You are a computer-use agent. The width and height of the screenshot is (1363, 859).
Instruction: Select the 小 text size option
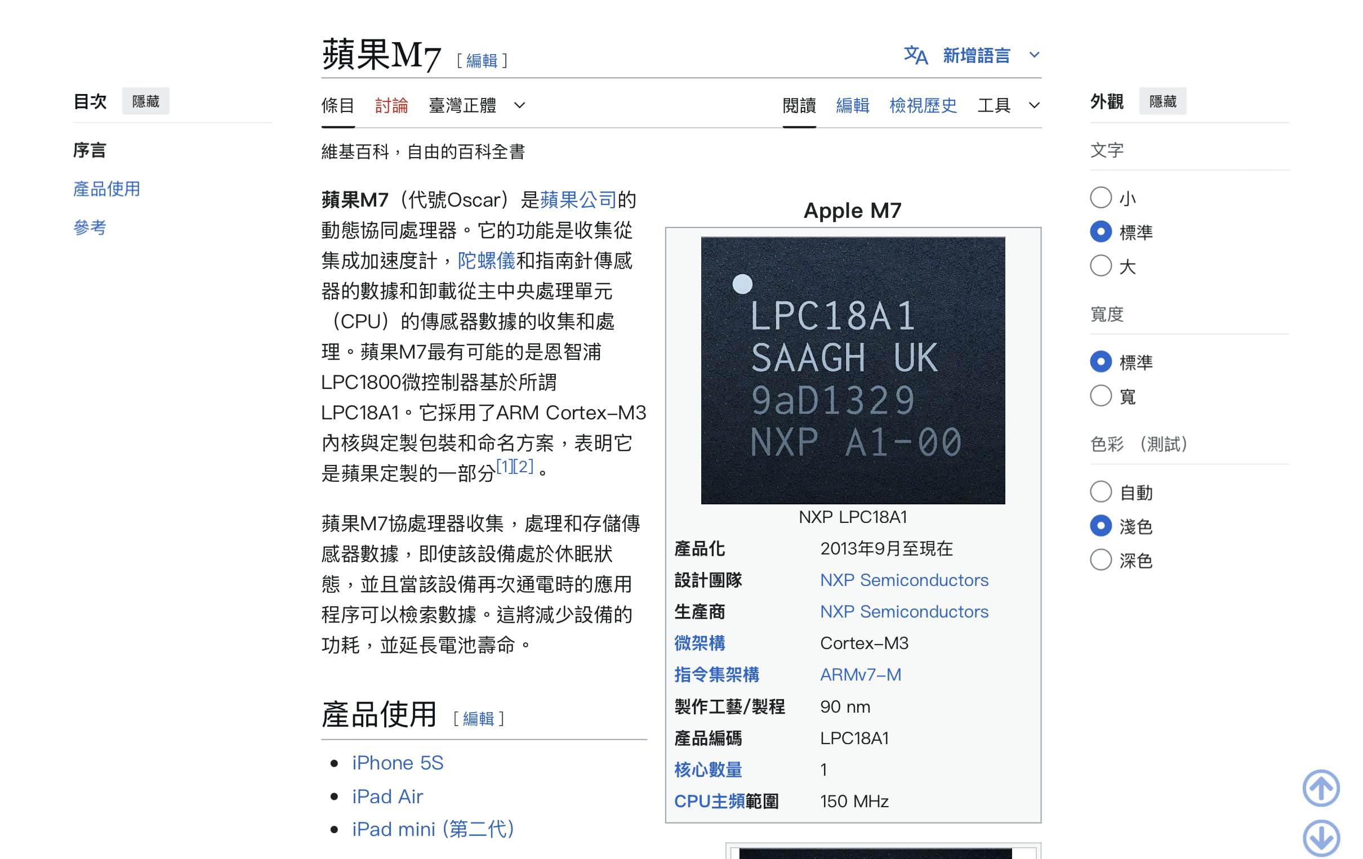(x=1101, y=198)
